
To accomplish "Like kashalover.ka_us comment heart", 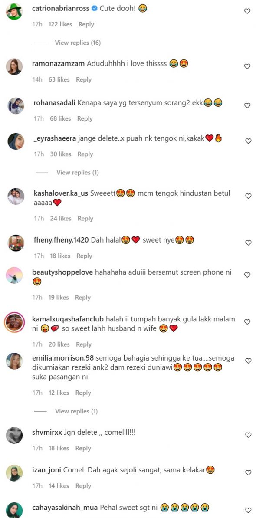I will point(248,196).
